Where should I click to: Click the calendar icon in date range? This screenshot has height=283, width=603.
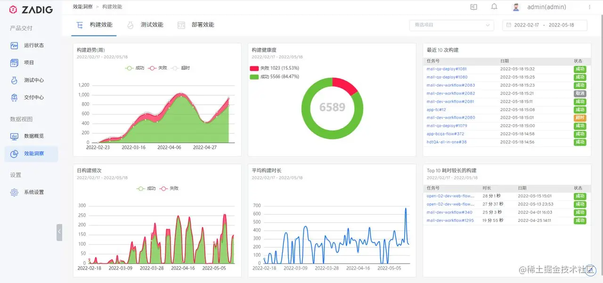tap(508, 25)
